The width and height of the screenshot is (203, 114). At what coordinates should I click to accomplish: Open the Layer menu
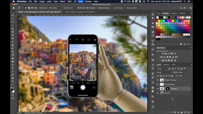click(49, 1)
